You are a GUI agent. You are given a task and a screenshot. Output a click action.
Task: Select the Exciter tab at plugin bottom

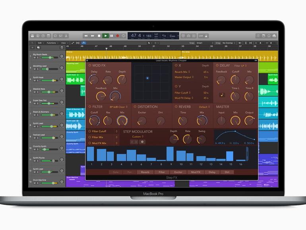coord(178,172)
